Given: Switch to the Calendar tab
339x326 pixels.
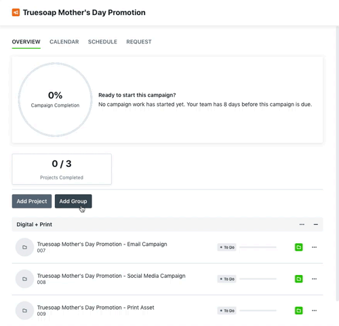Looking at the screenshot, I should pyautogui.click(x=64, y=42).
